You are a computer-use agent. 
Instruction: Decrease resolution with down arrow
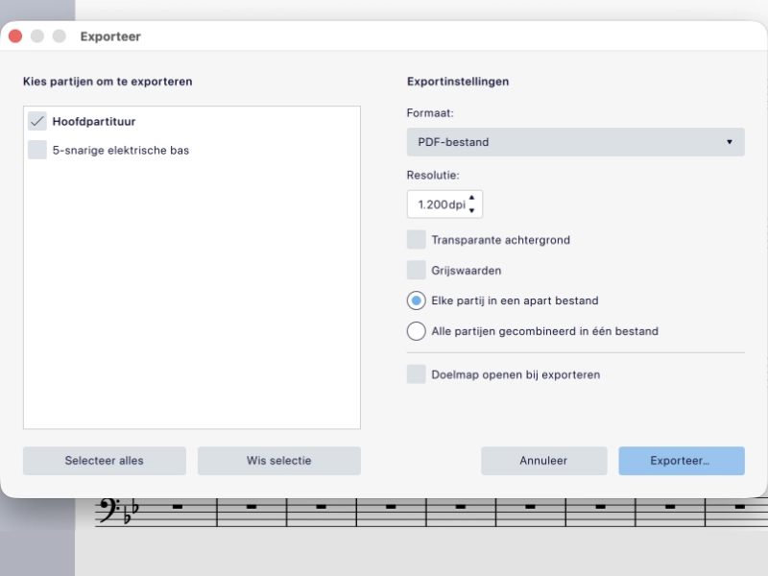pyautogui.click(x=471, y=210)
